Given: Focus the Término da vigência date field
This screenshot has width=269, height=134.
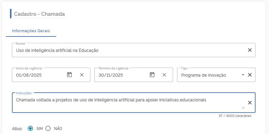Looking at the screenshot, I should tap(120, 75).
